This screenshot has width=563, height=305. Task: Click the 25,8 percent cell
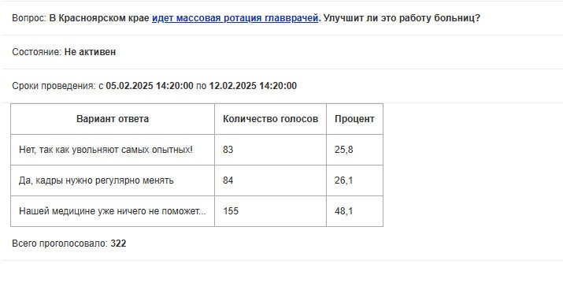click(x=354, y=150)
